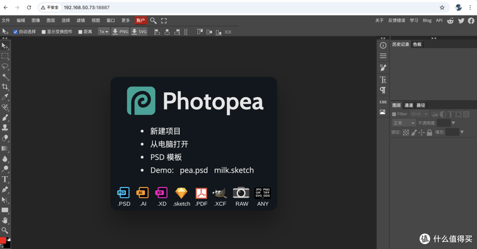The width and height of the screenshot is (477, 249).
Task: Click the red 账户 account button
Action: pos(140,20)
